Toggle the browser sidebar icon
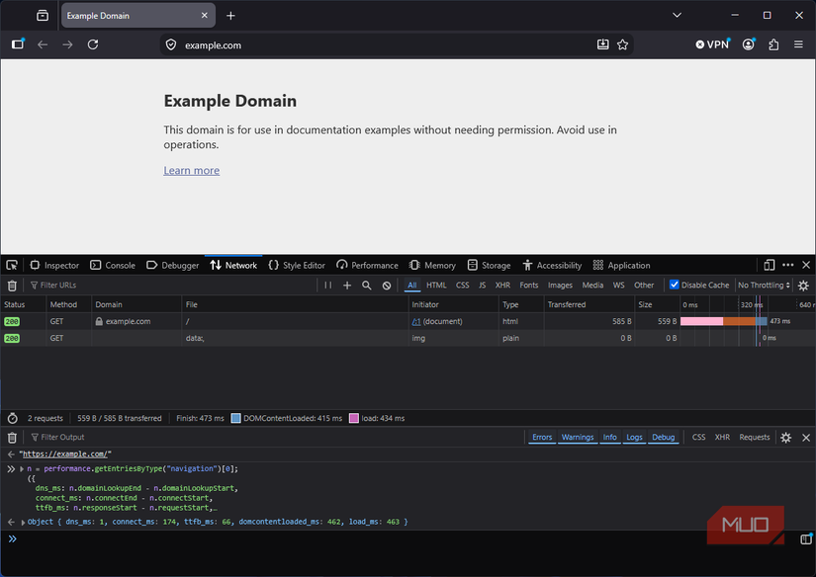The image size is (816, 577). [18, 44]
